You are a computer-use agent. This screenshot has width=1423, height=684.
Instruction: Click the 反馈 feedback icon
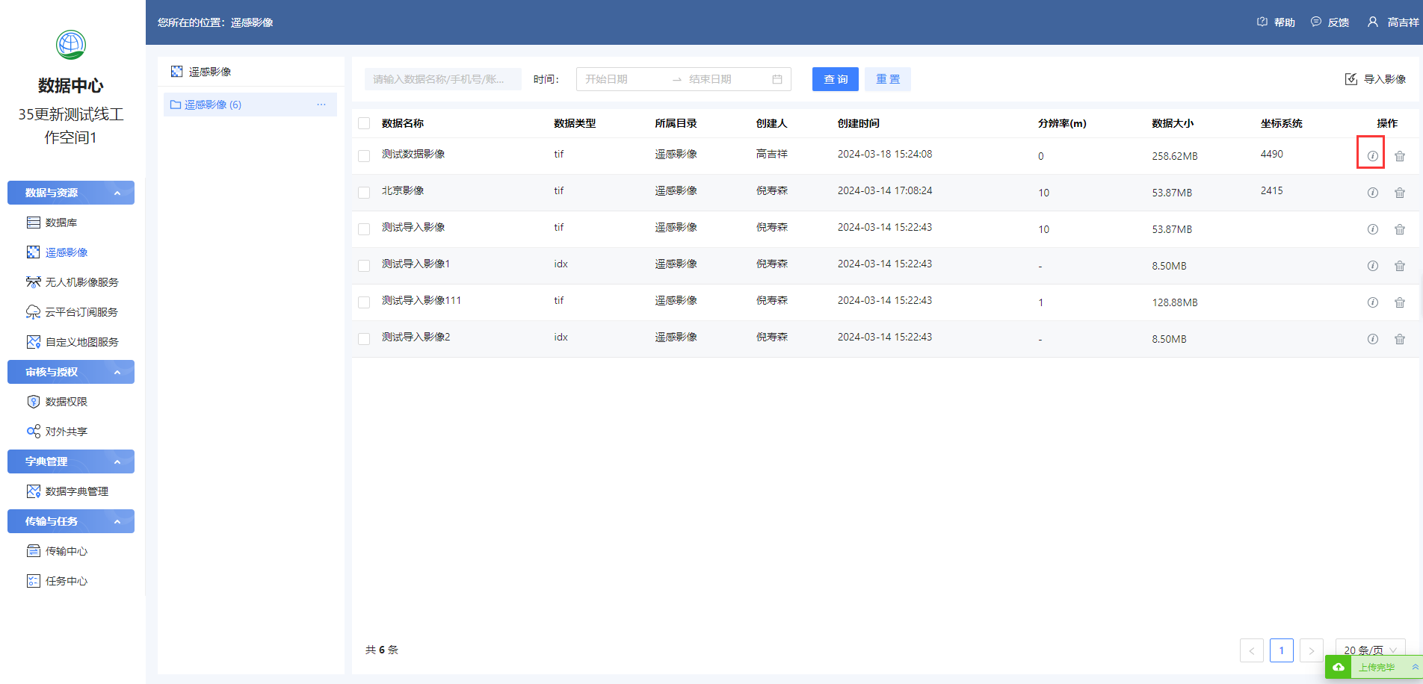[1316, 22]
